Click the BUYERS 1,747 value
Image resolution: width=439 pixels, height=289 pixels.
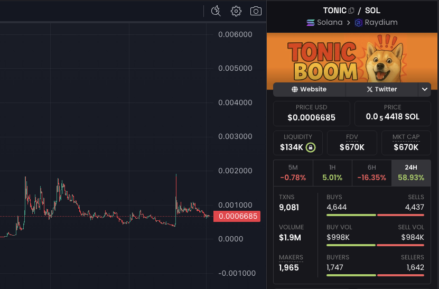(x=334, y=267)
